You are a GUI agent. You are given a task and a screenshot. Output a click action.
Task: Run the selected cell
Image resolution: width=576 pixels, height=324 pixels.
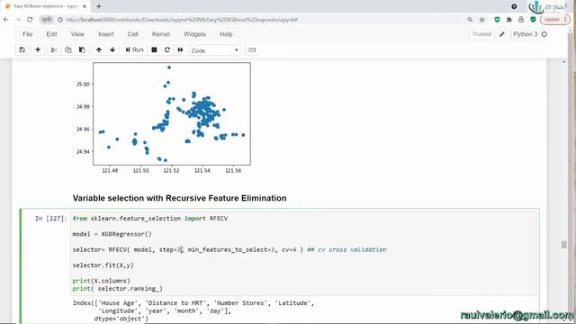(x=134, y=50)
